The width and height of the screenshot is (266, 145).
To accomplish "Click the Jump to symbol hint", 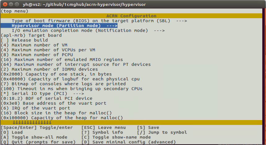I will pos(162,132).
